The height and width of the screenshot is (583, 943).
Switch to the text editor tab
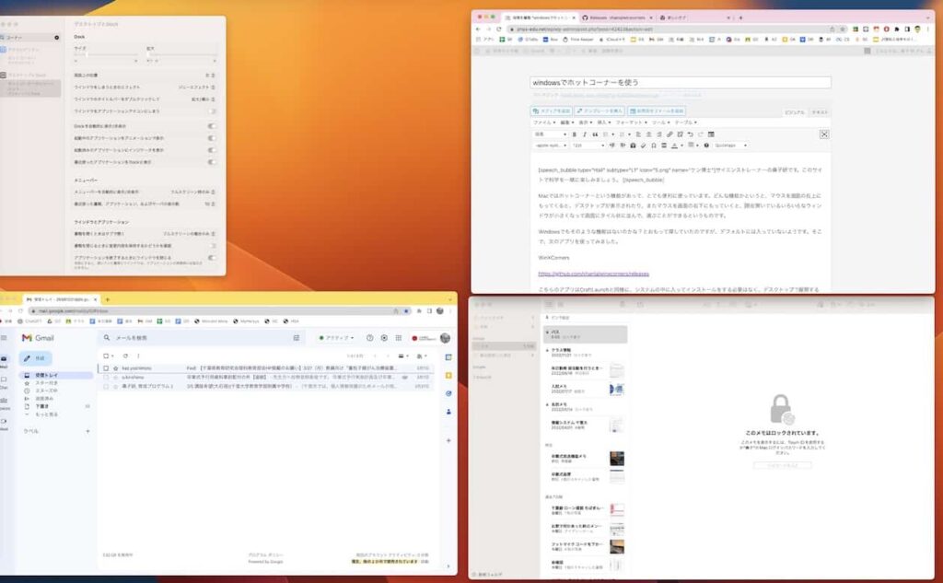pyautogui.click(x=820, y=111)
